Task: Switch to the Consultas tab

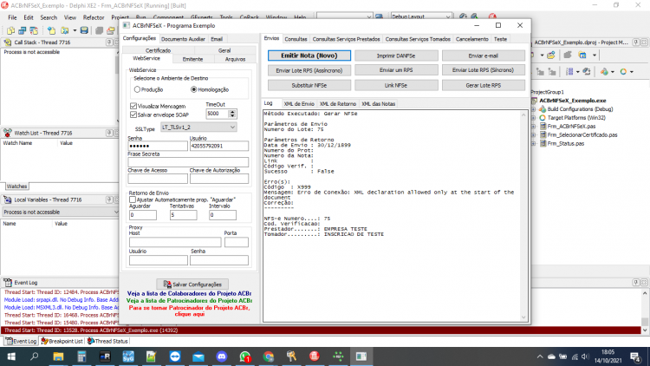Action: coord(296,39)
